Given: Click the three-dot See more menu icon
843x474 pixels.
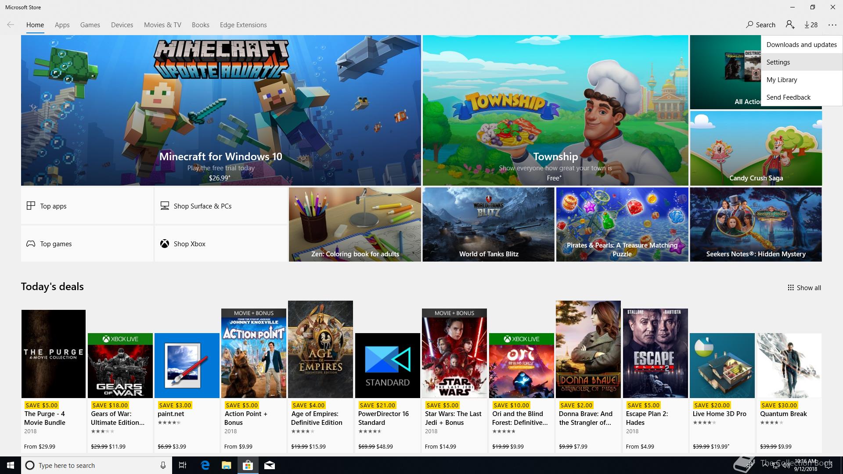Looking at the screenshot, I should pyautogui.click(x=832, y=25).
